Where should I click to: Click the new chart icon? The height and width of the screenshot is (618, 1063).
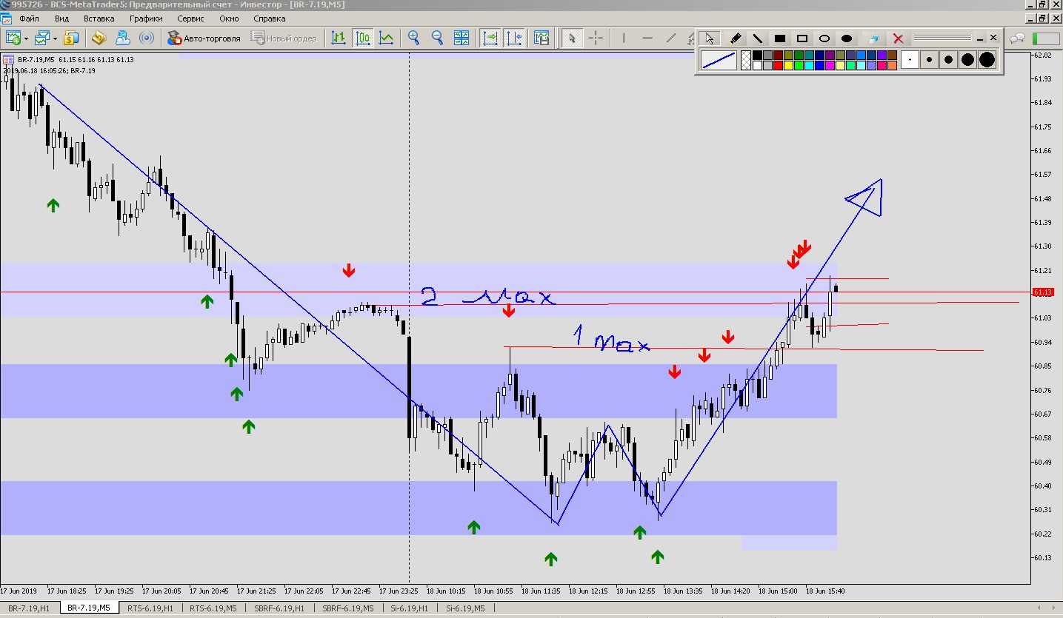[13, 38]
